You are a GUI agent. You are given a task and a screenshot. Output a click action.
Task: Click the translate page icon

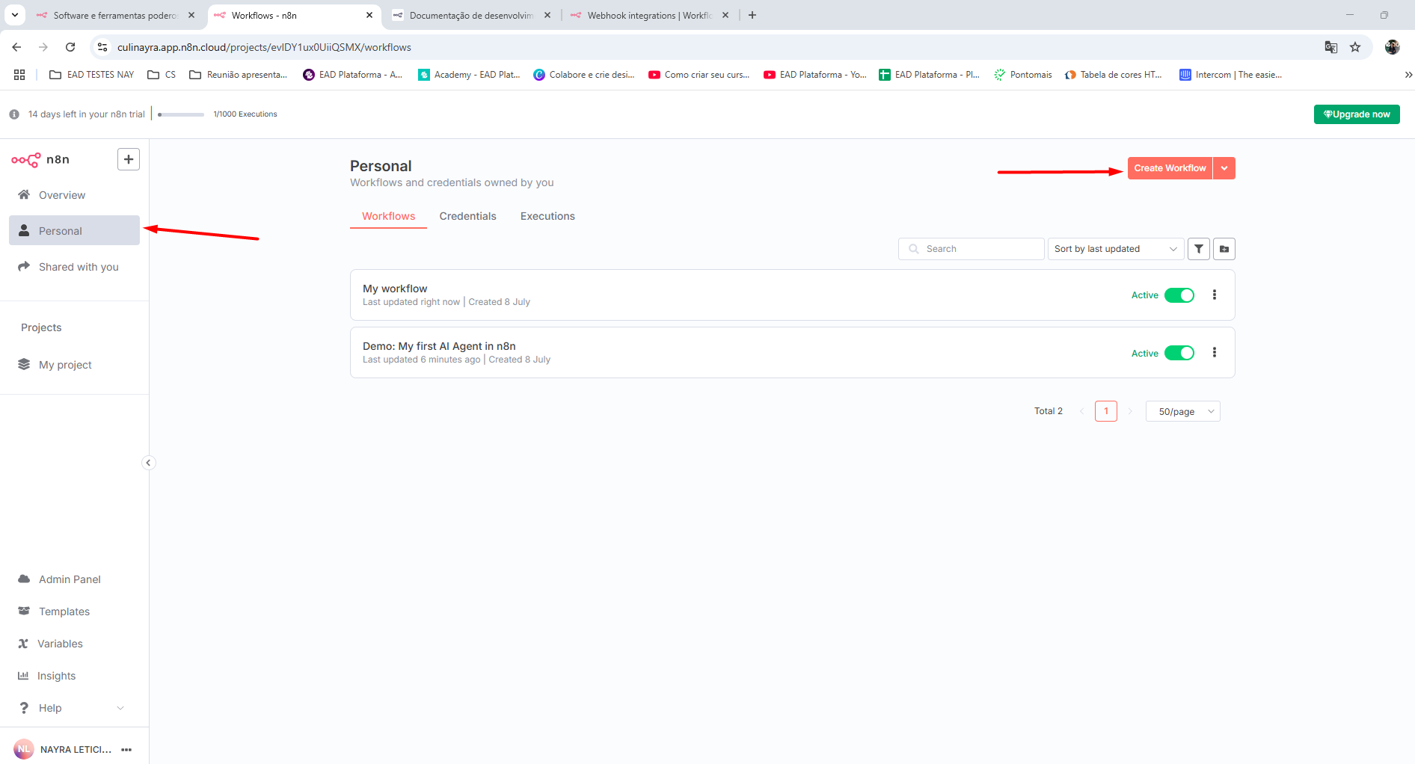pos(1331,47)
